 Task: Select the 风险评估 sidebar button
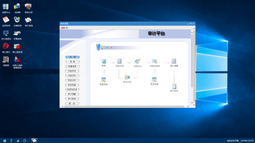[x=72, y=71]
